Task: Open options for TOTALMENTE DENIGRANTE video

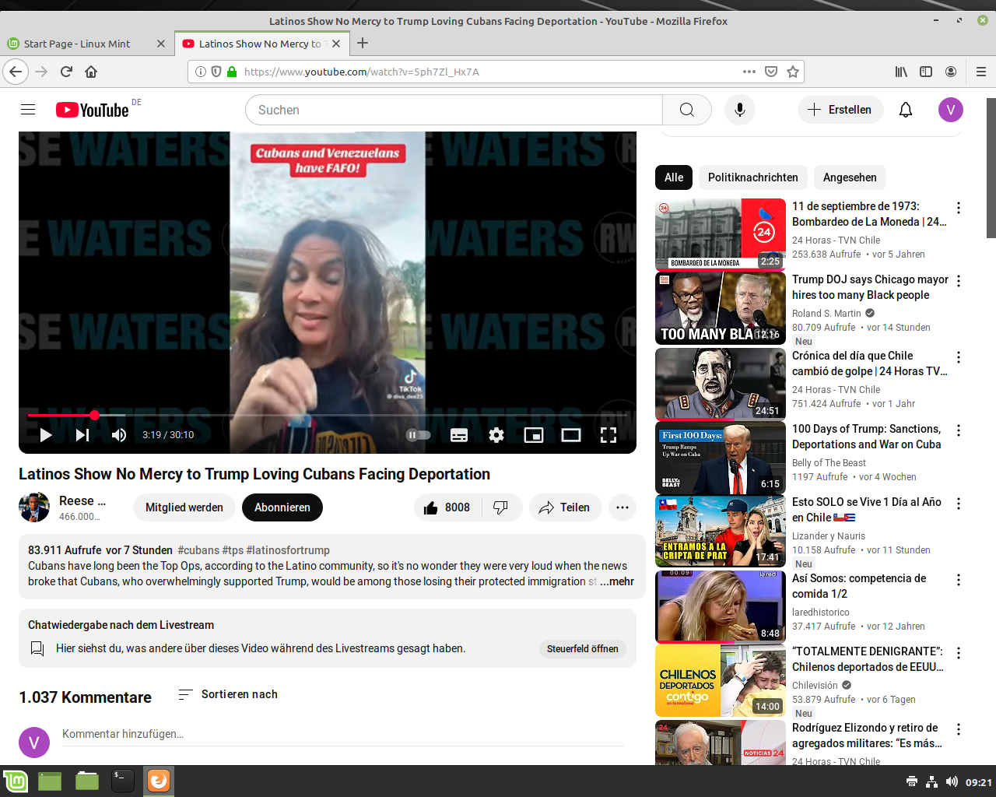Action: click(x=959, y=653)
